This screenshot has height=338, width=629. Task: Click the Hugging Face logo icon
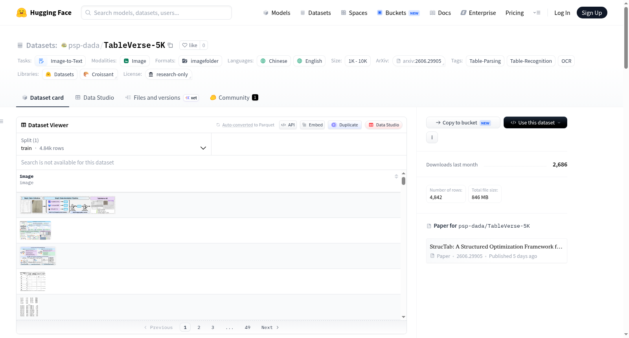[22, 13]
